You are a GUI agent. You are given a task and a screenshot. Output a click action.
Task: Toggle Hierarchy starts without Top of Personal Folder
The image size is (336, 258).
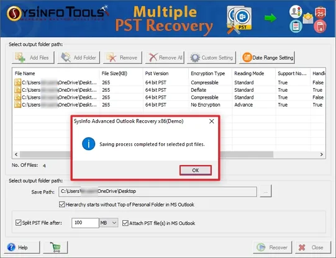click(61, 205)
